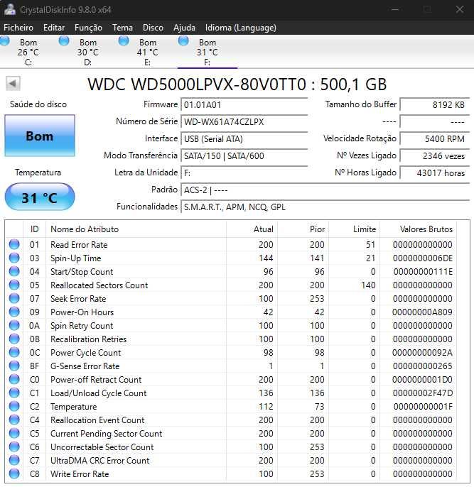The width and height of the screenshot is (474, 487).
Task: Click the status icon for Recalibration Retries
Action: [14, 339]
